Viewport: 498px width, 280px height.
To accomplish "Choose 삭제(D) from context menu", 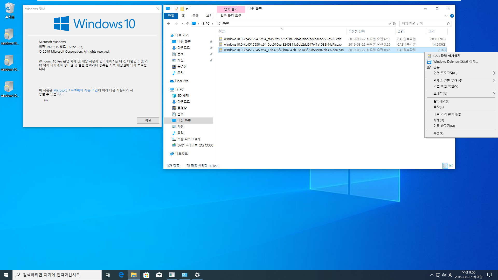I will pyautogui.click(x=461, y=120).
